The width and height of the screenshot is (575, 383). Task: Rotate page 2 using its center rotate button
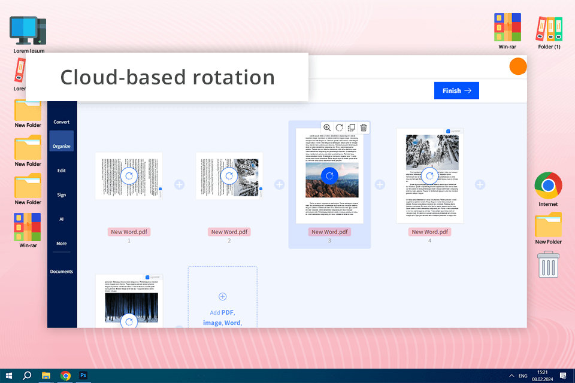tap(229, 176)
